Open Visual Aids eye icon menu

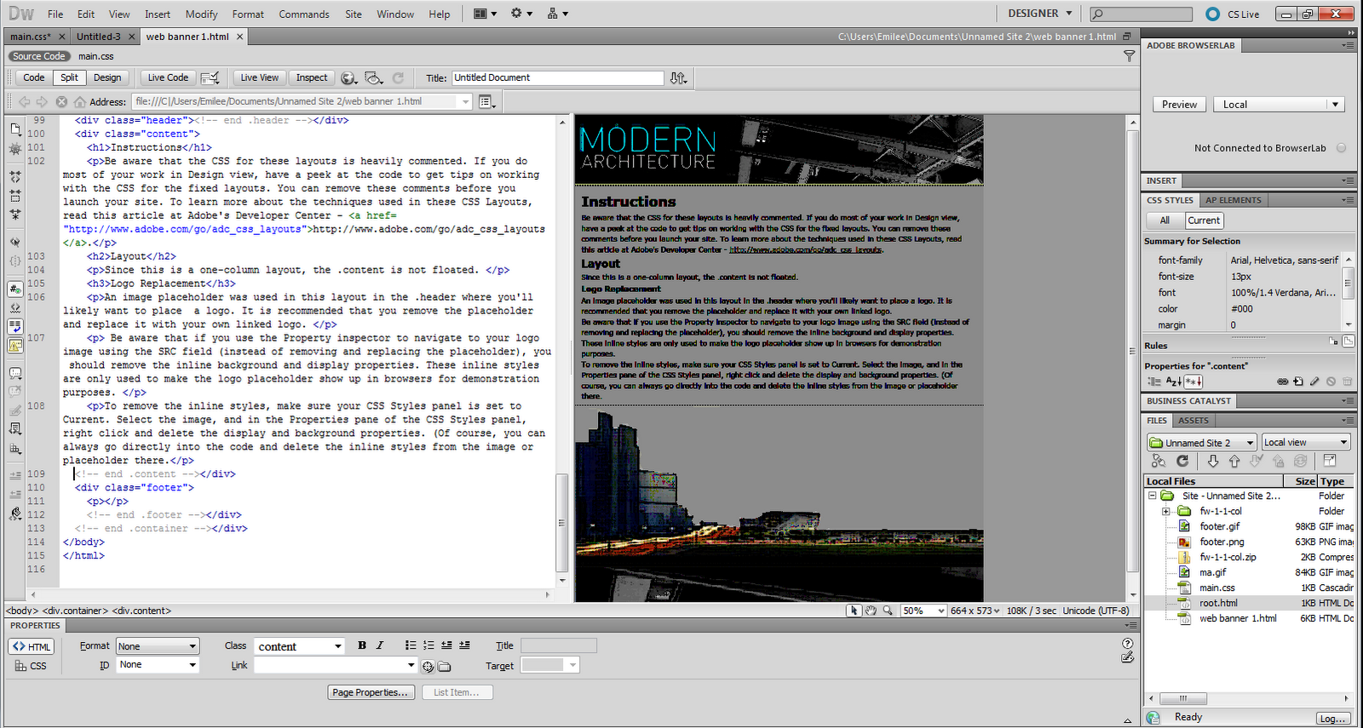[374, 77]
